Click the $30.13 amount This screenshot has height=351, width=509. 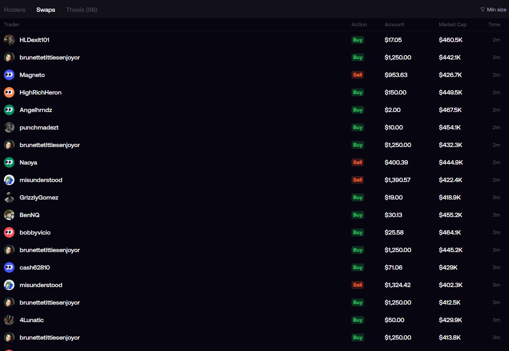pos(393,215)
